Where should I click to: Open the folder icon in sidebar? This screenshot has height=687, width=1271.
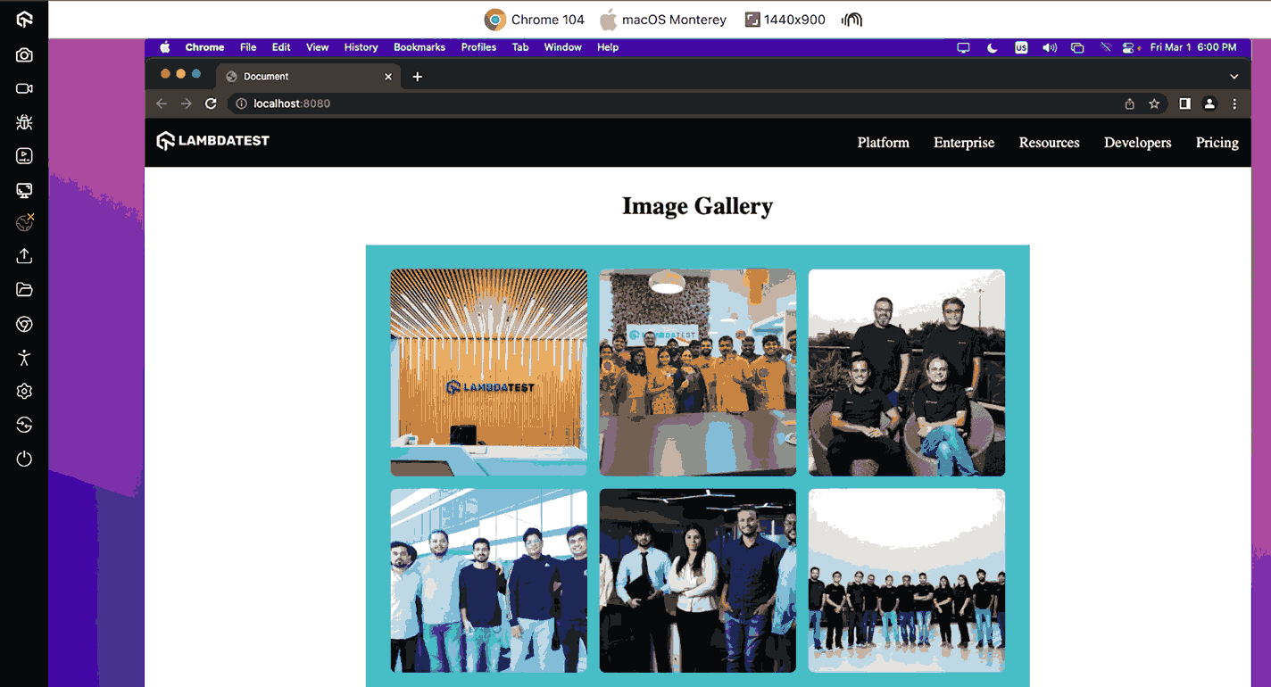coord(24,290)
